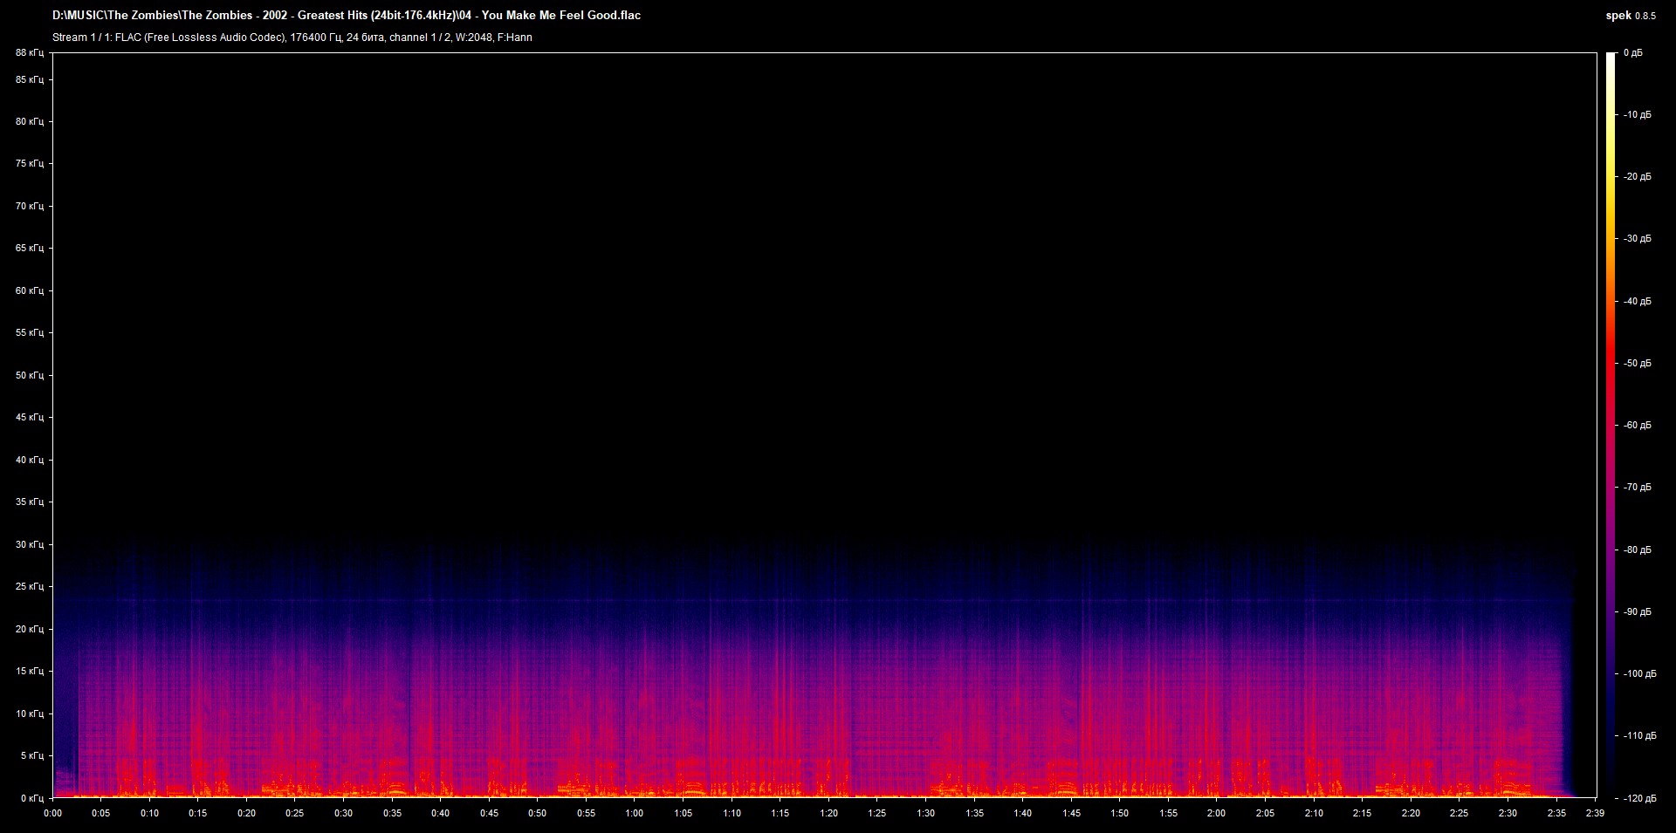Click the 0:45 time axis label
The image size is (1676, 833).
pos(489,813)
